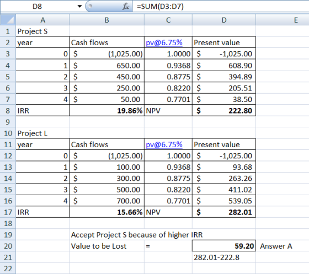This screenshot has height=274, width=309.
Task: Select Project S IRR value 19.86%
Action: point(107,110)
